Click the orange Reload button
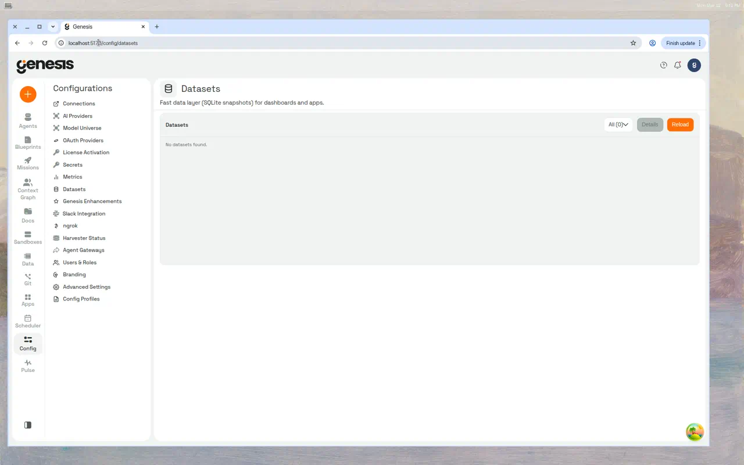The width and height of the screenshot is (744, 465). coord(680,124)
